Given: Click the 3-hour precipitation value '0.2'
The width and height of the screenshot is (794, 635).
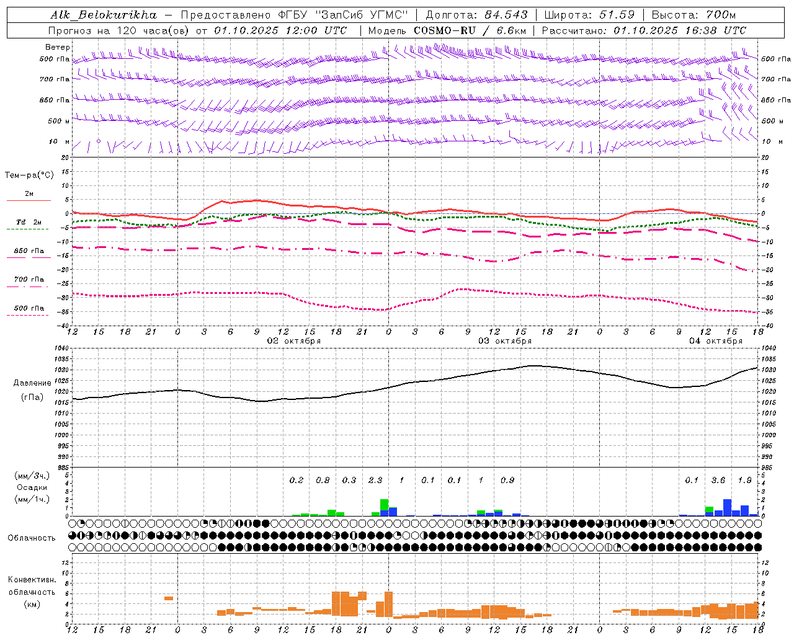Looking at the screenshot, I should pyautogui.click(x=297, y=480).
